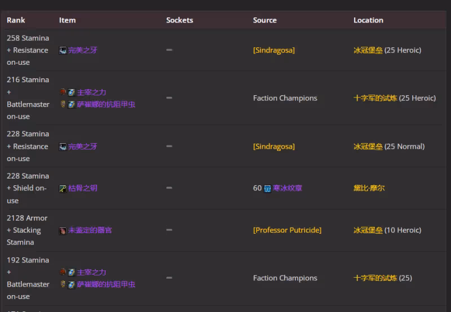Open the 冰冠堡垒 location link for 25 Normal
This screenshot has width=451, height=312.
tap(368, 146)
